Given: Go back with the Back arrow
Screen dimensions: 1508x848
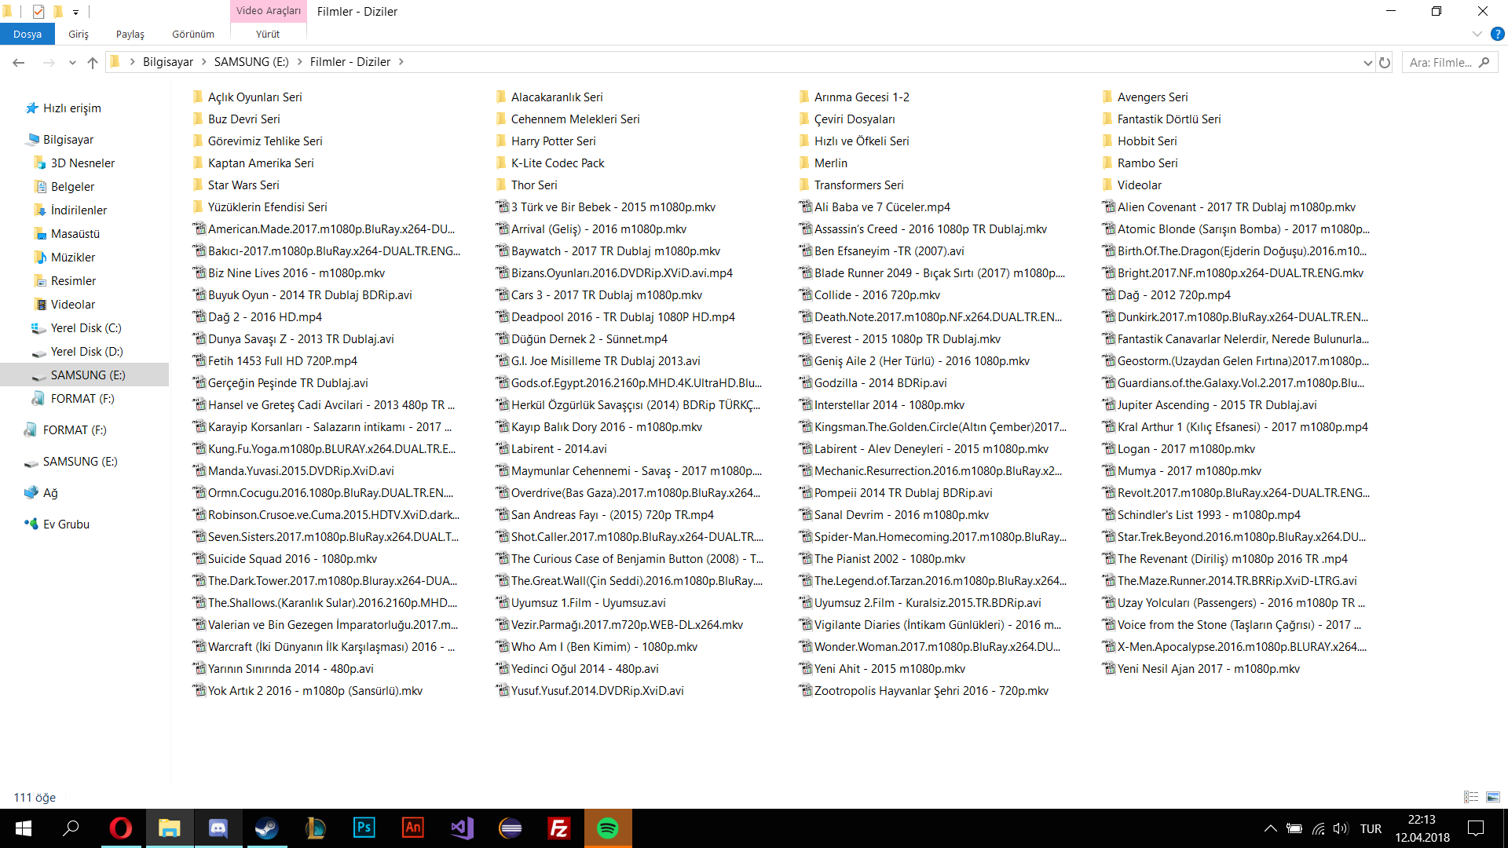Looking at the screenshot, I should coord(19,62).
